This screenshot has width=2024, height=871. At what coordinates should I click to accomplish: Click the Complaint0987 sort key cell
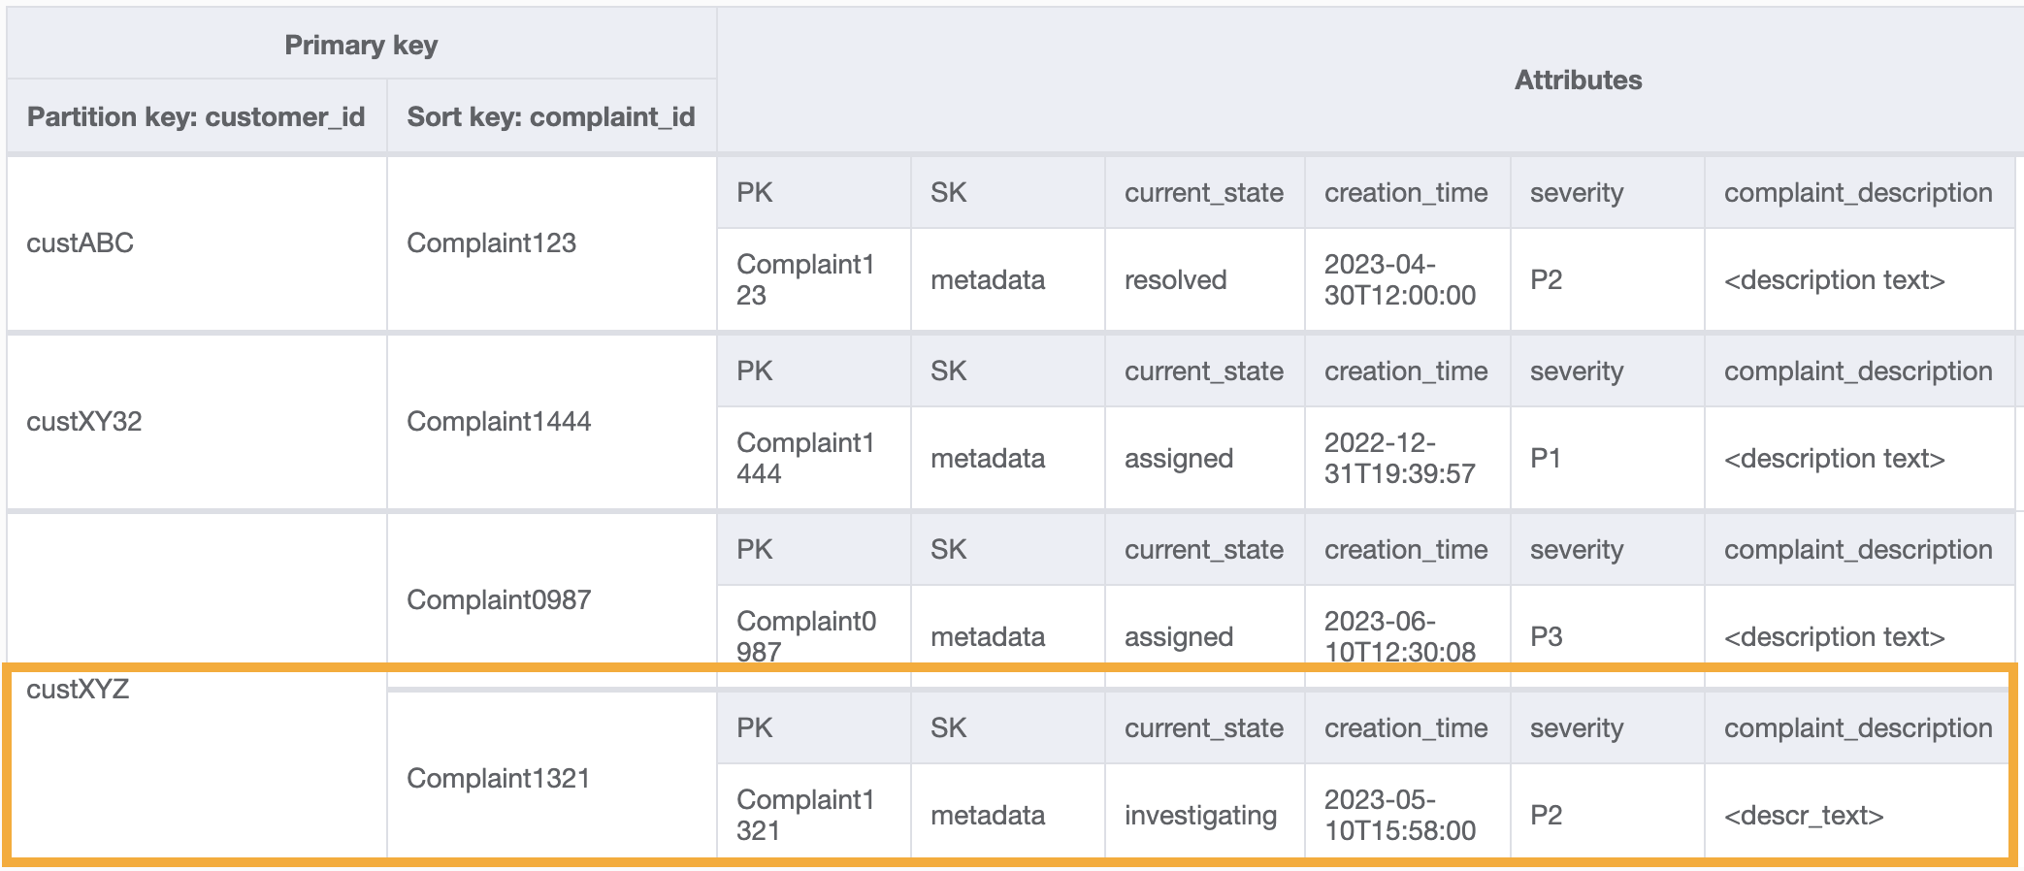pyautogui.click(x=499, y=600)
